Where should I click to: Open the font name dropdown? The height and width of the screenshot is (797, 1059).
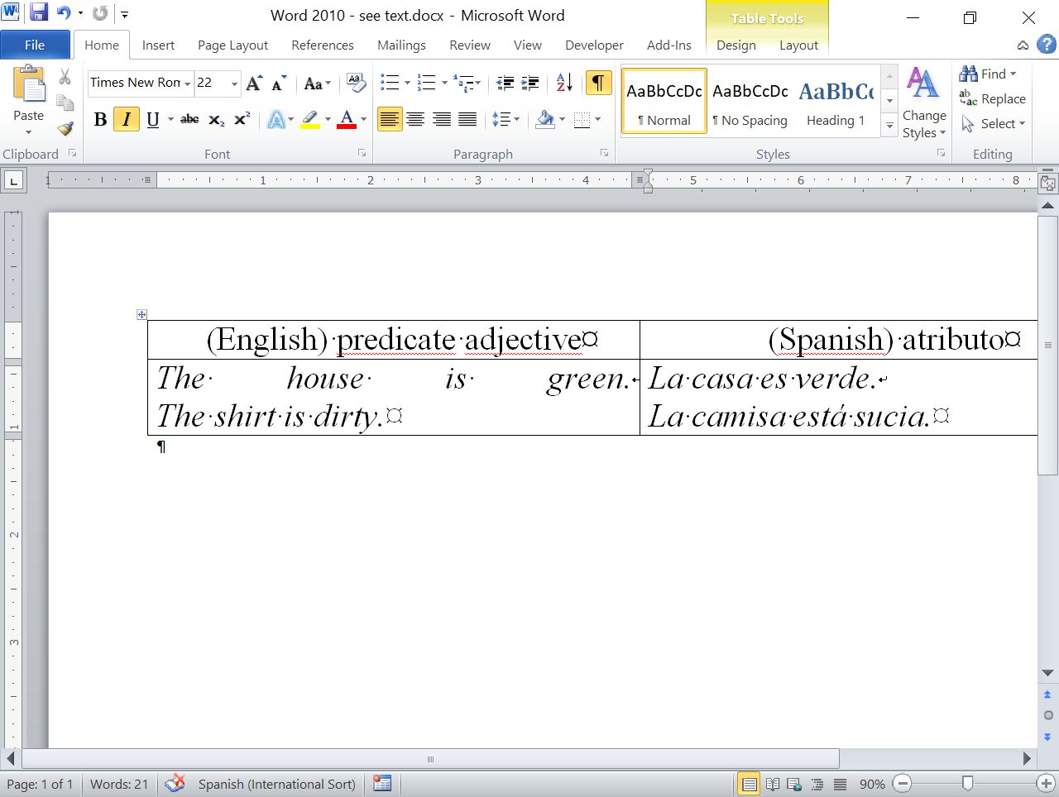(188, 84)
